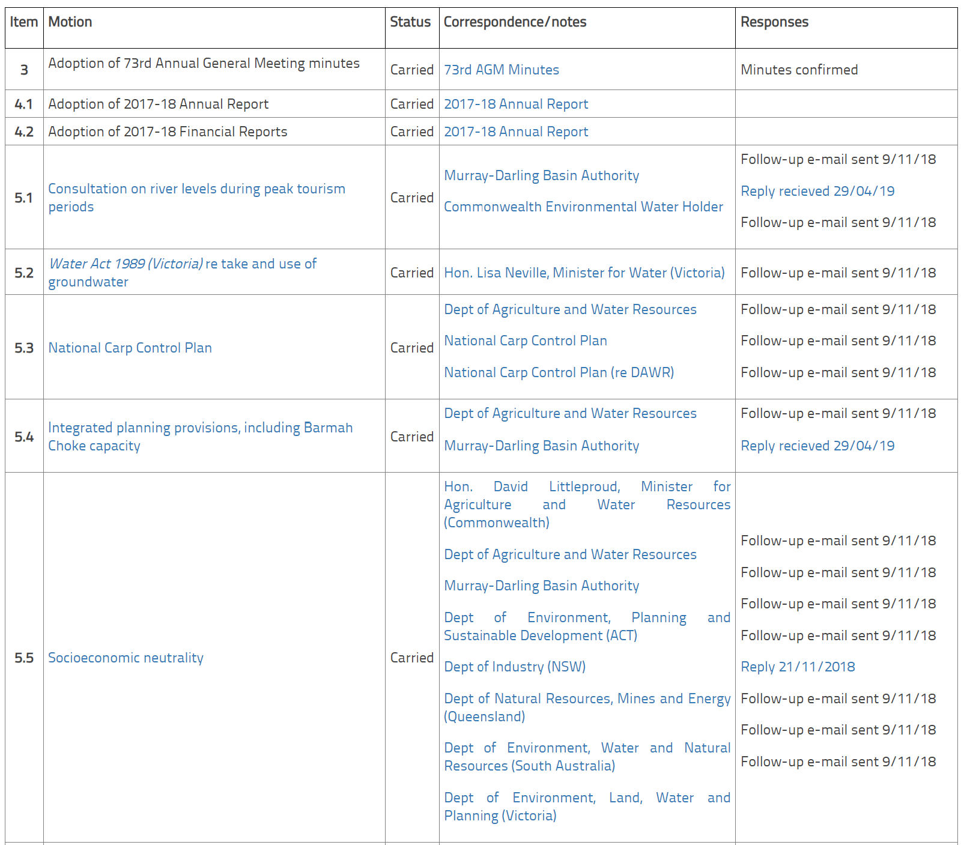Open Reply 21/11/2018 link
The image size is (964, 845).
point(798,667)
